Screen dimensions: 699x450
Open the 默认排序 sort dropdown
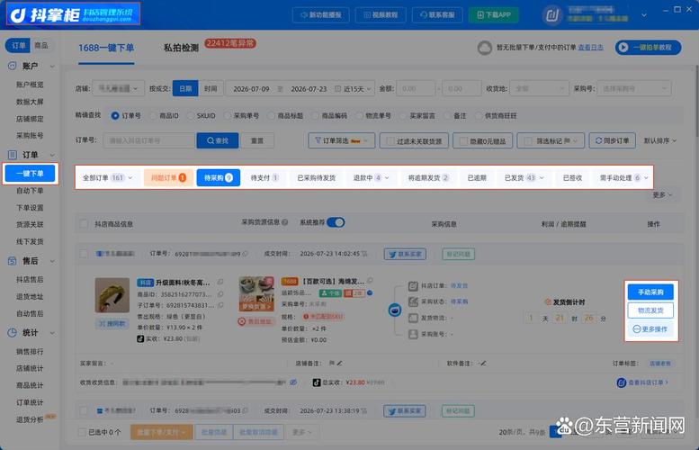tap(659, 140)
